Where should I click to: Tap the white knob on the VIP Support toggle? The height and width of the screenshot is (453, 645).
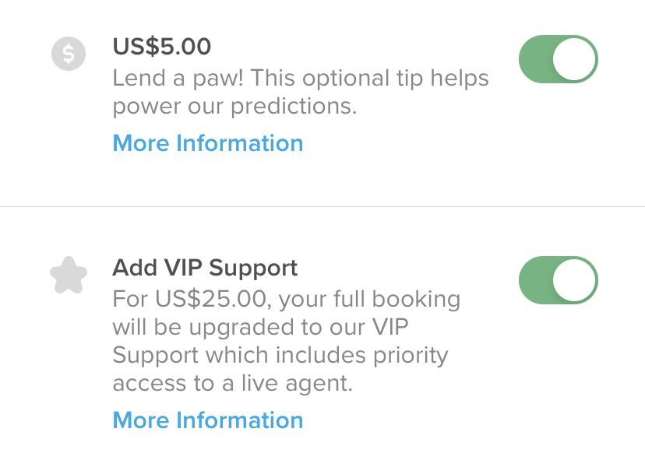point(574,280)
